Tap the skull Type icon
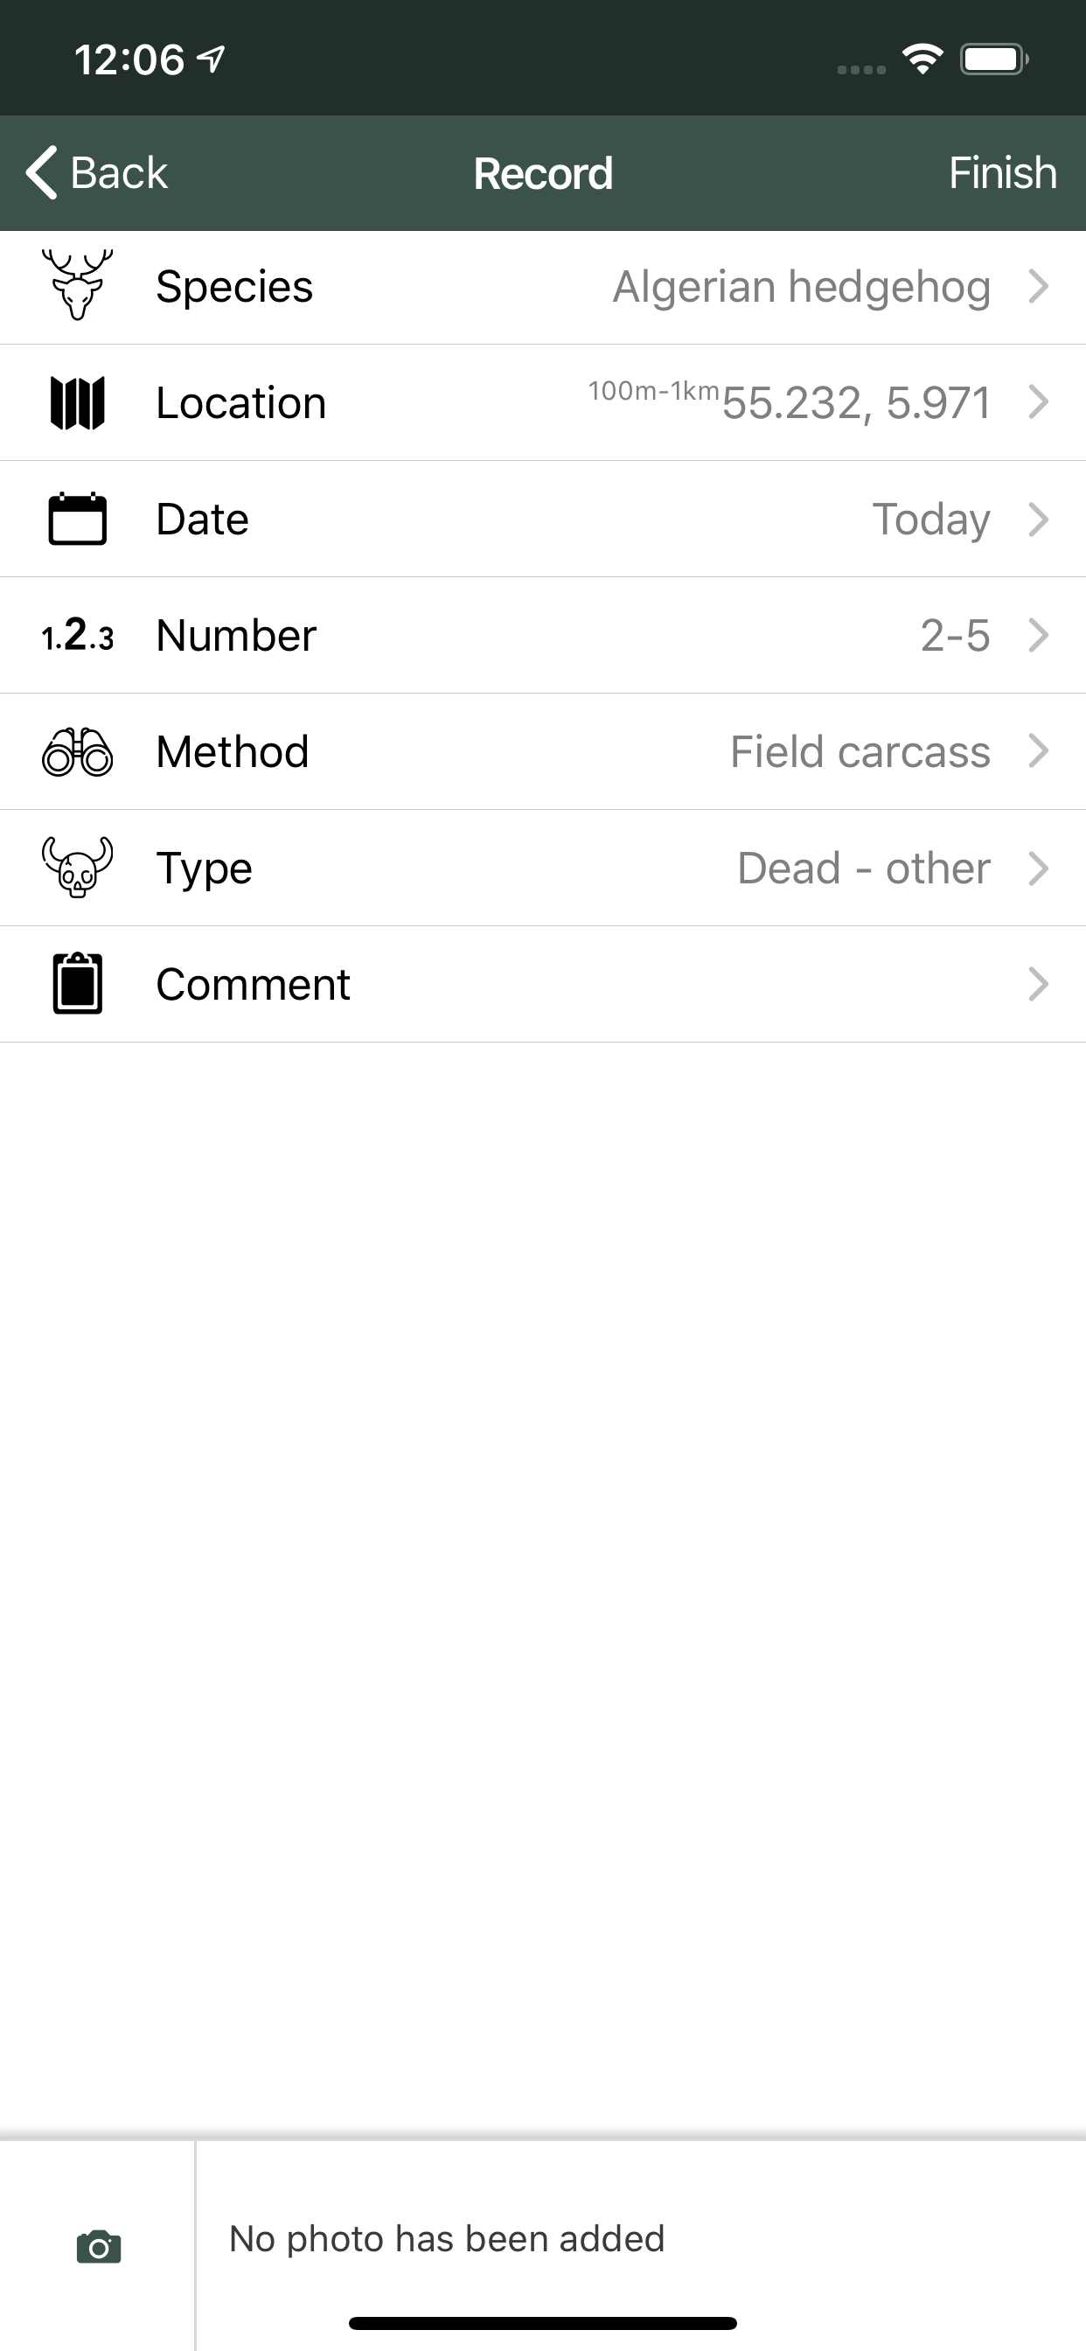 click(x=78, y=868)
